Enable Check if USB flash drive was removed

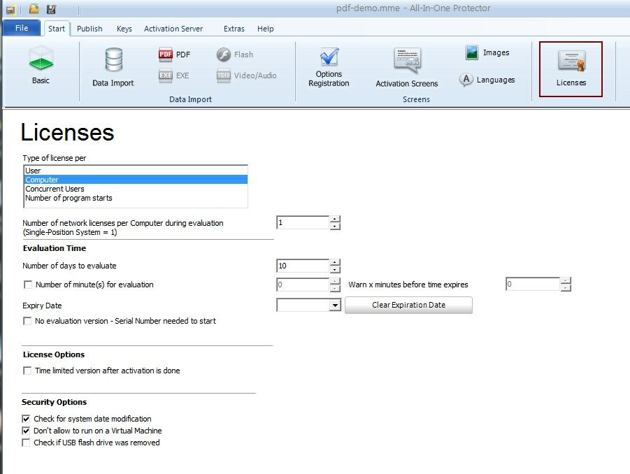pyautogui.click(x=27, y=443)
